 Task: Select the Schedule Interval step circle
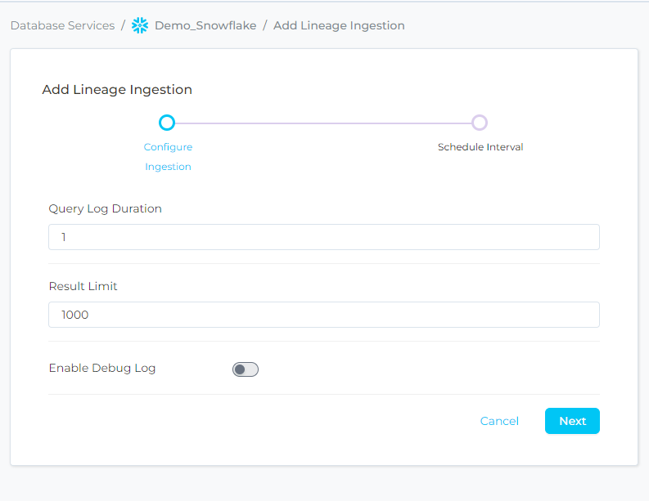480,123
